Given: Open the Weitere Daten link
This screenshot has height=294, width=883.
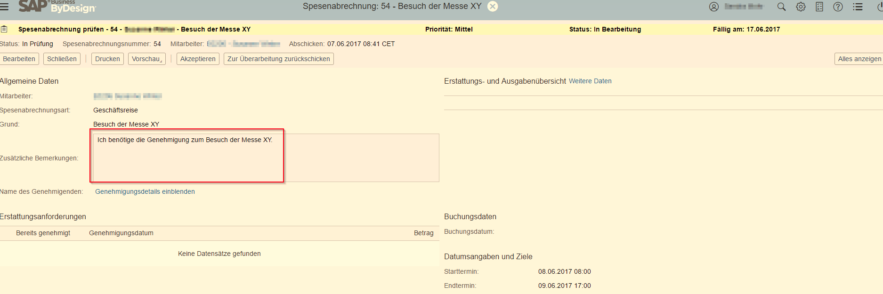Looking at the screenshot, I should tap(590, 81).
